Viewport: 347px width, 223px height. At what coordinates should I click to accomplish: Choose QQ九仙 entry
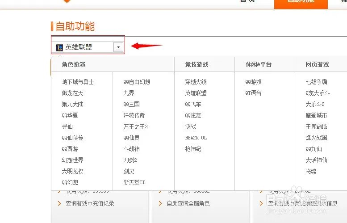coord(314,149)
